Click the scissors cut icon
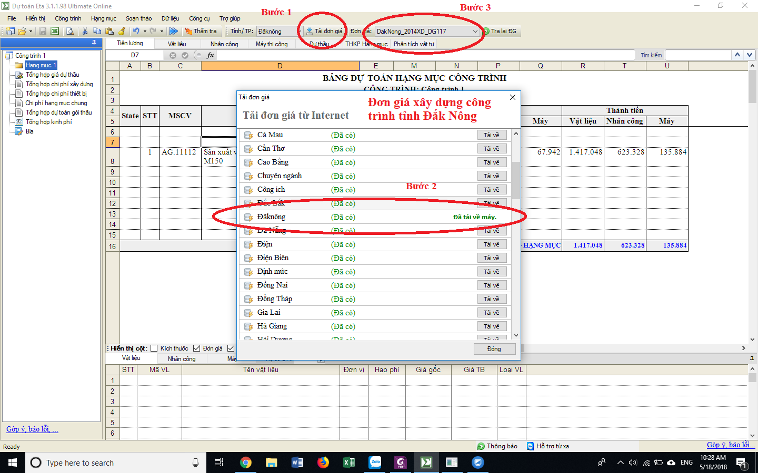This screenshot has height=473, width=758. [x=85, y=32]
